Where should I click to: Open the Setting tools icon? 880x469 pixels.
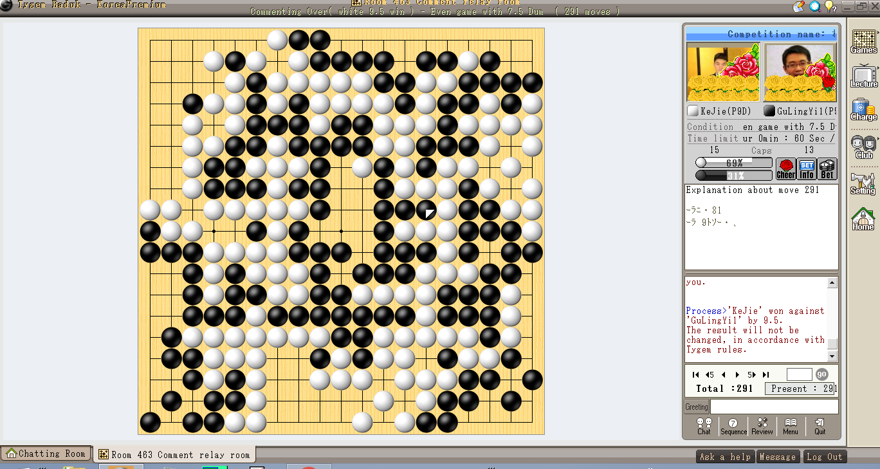(863, 183)
